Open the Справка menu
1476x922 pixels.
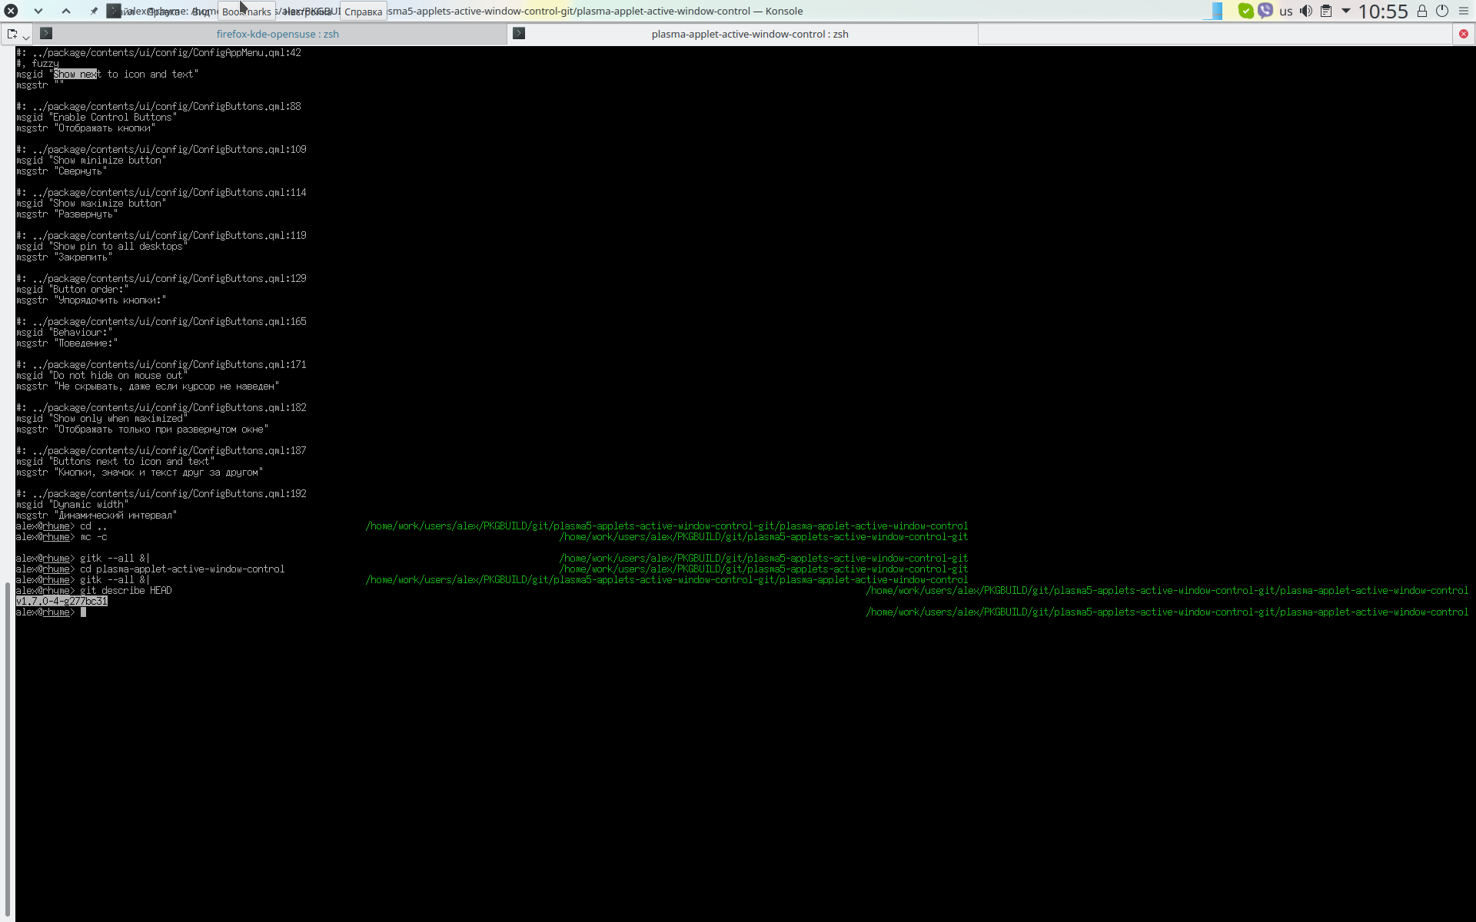click(x=363, y=12)
